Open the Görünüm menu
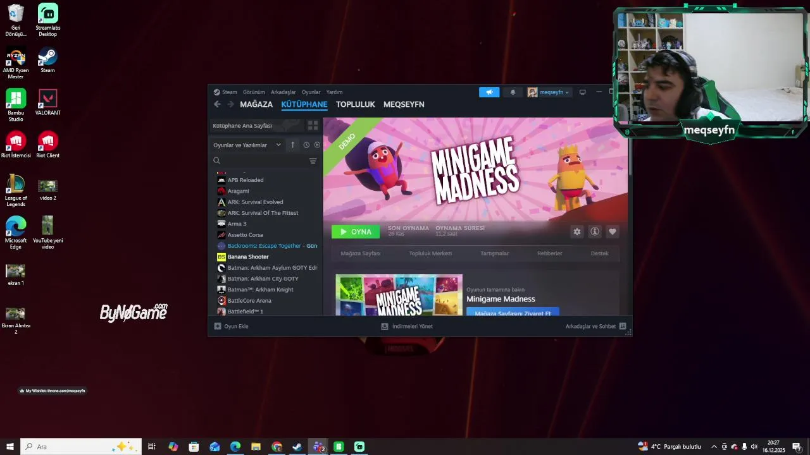Image resolution: width=810 pixels, height=455 pixels. pyautogui.click(x=254, y=92)
